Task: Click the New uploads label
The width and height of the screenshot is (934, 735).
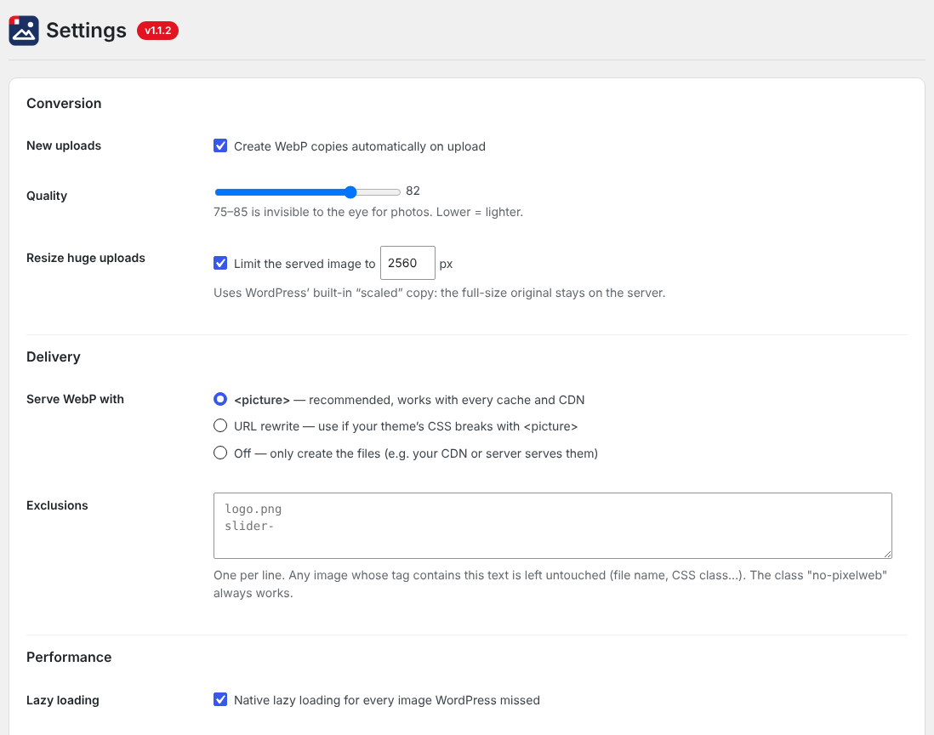Action: (x=64, y=146)
